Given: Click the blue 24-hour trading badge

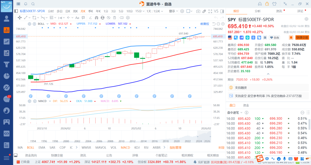Looking at the screenshot, I should point(242,37).
